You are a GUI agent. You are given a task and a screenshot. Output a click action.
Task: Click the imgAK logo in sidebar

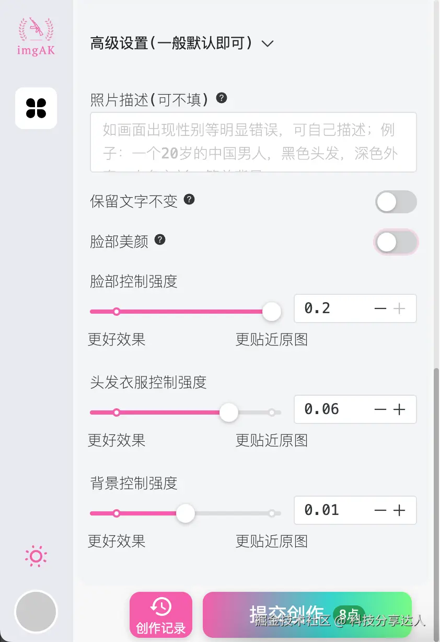pyautogui.click(x=36, y=35)
